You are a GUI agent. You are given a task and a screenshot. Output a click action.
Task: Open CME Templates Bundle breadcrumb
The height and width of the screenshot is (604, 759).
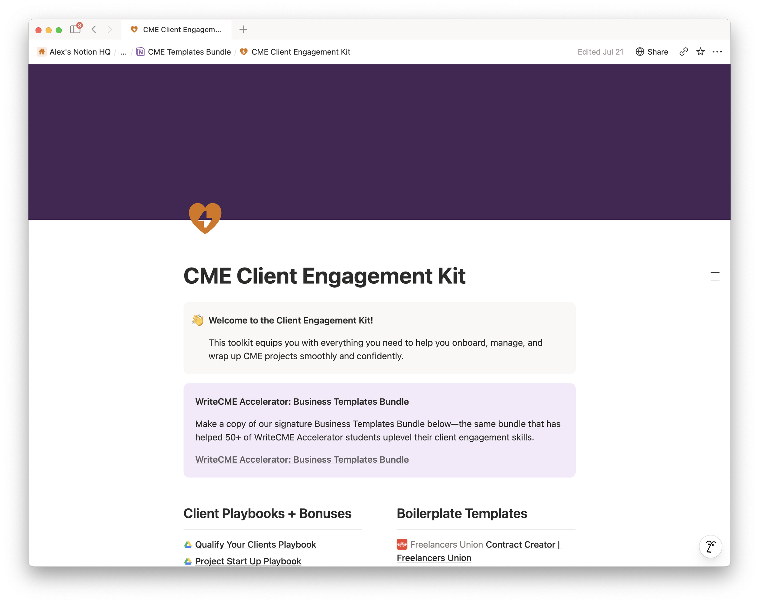[x=184, y=52]
